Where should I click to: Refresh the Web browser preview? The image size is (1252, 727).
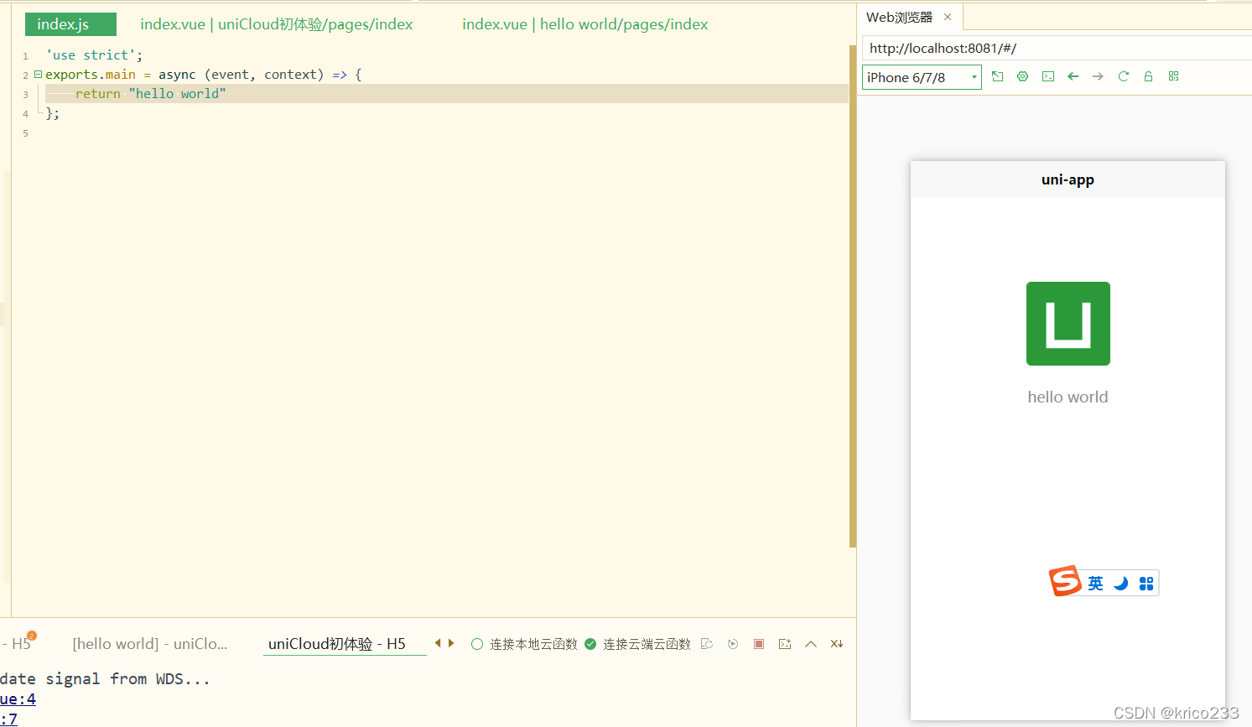(1124, 76)
